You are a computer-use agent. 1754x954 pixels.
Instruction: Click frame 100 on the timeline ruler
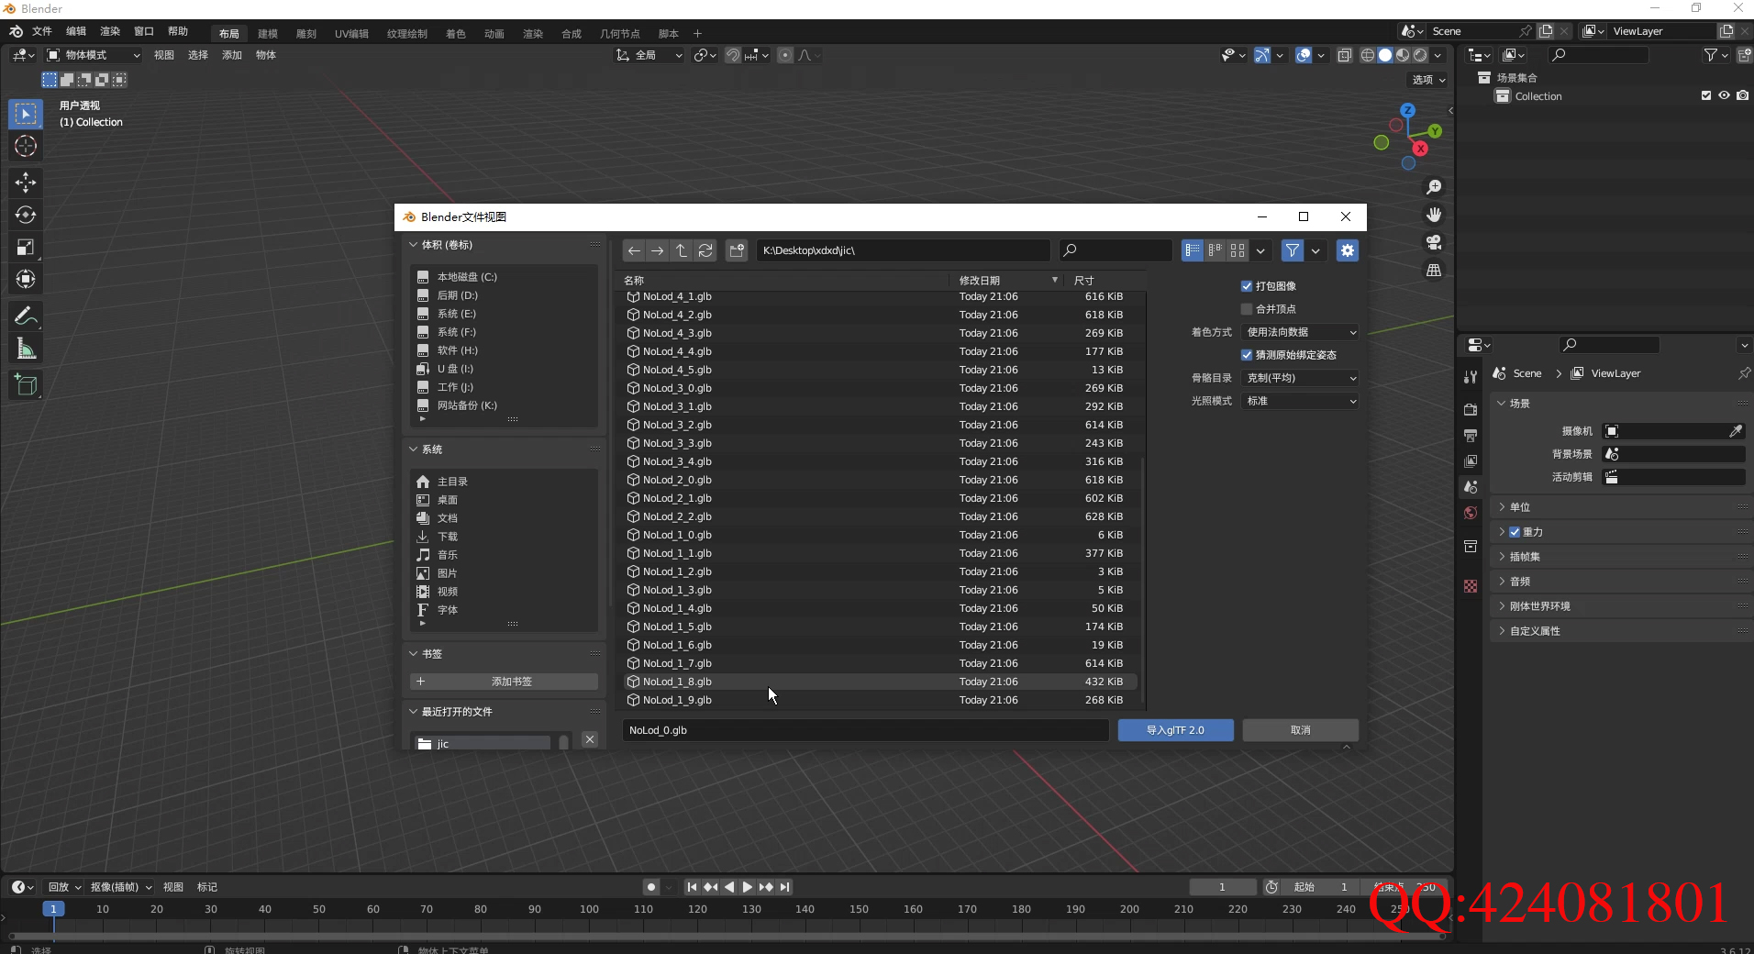click(x=589, y=909)
